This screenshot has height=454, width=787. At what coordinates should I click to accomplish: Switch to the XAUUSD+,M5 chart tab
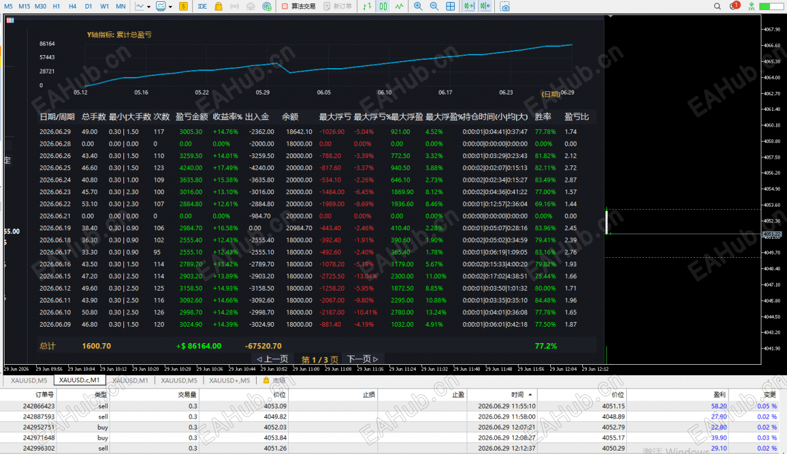pyautogui.click(x=229, y=381)
